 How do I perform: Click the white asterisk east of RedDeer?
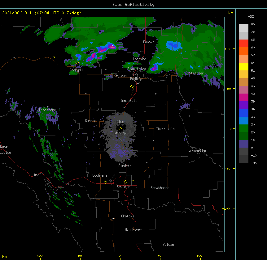155,94
